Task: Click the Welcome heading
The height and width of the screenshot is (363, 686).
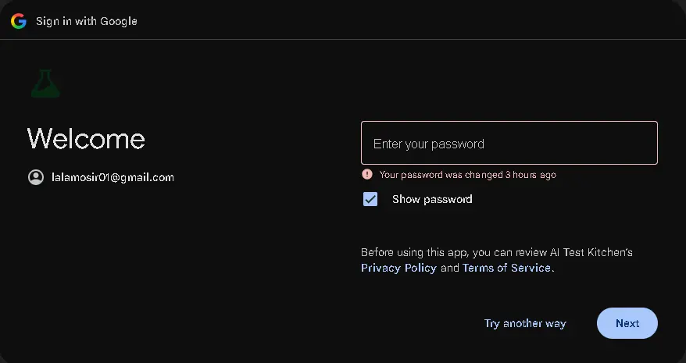Action: coord(86,139)
